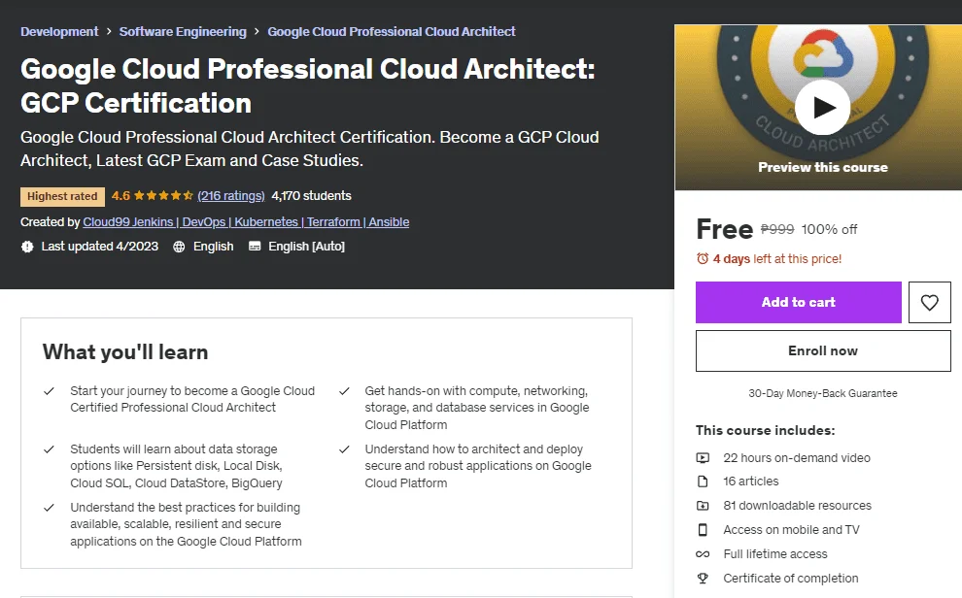Click the mobile device icon
Viewport: 962px width, 598px height.
tap(703, 529)
